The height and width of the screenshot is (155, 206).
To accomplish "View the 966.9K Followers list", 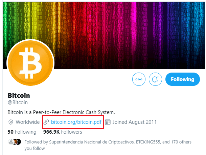I will tap(63, 132).
